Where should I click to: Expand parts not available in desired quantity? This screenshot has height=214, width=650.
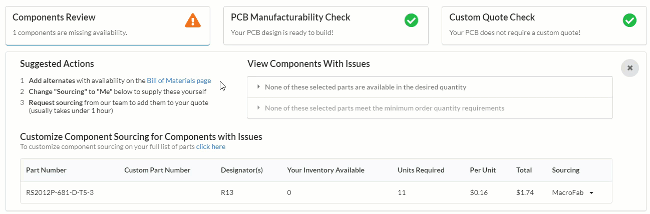365,87
